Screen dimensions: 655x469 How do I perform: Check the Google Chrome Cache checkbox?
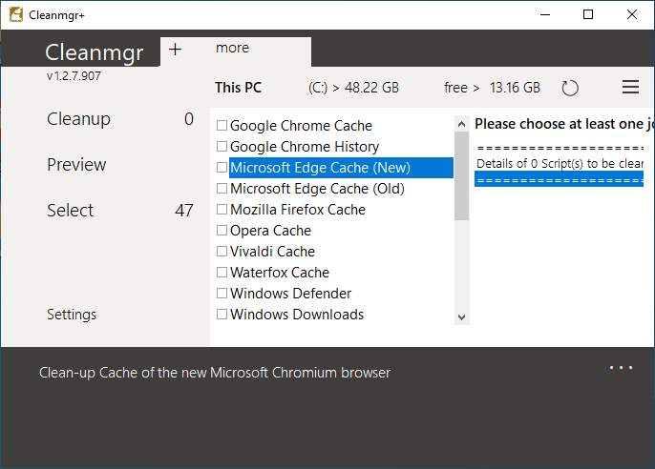tap(222, 125)
